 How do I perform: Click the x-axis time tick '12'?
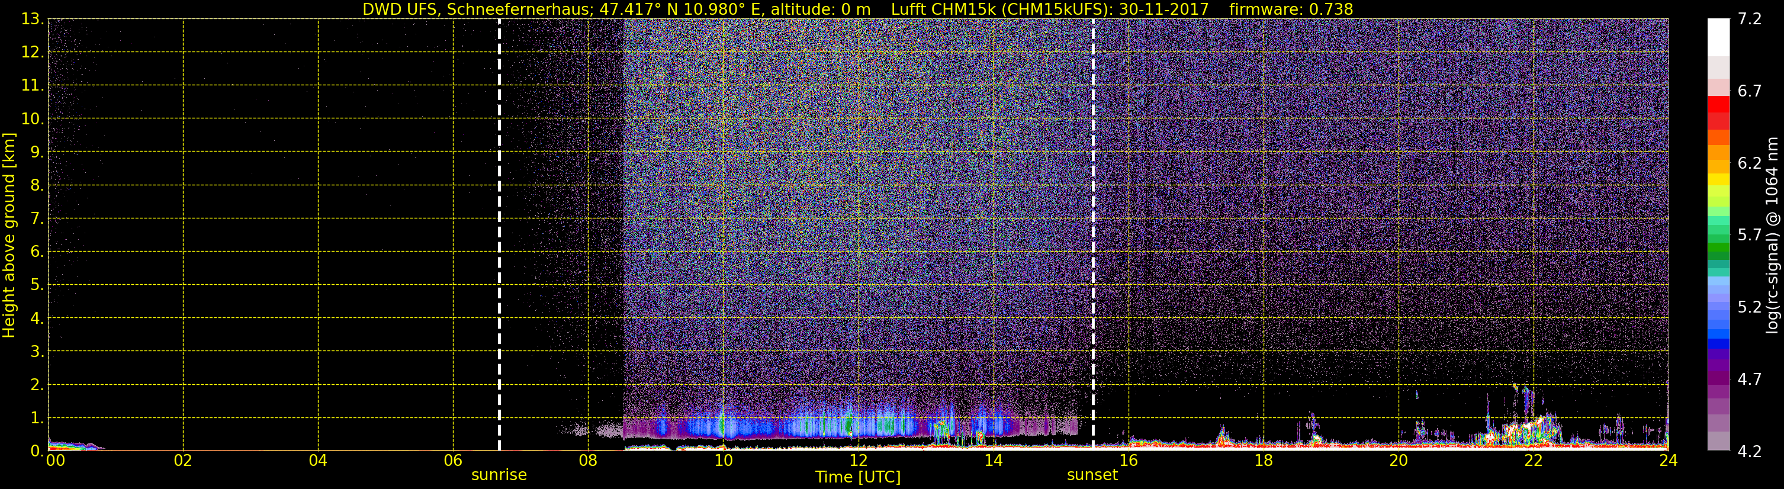858,461
